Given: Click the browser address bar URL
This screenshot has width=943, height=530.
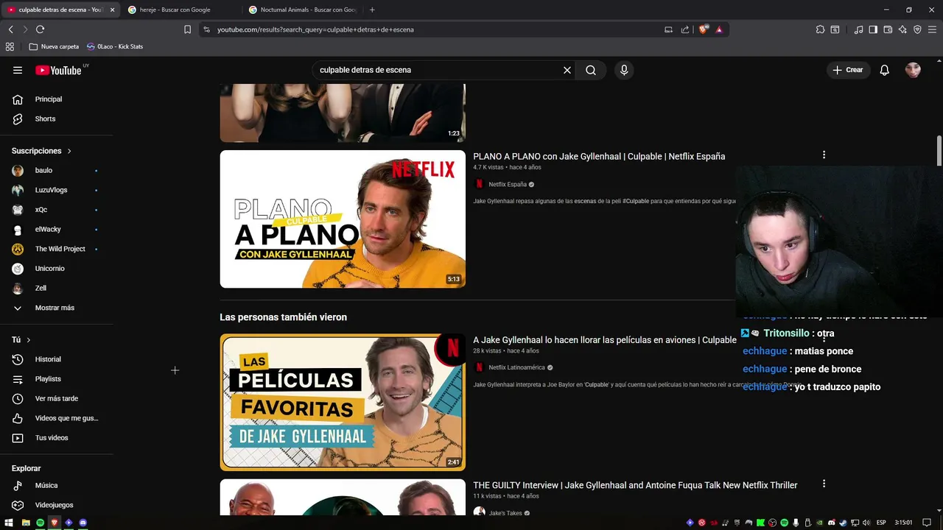Looking at the screenshot, I should (x=315, y=29).
